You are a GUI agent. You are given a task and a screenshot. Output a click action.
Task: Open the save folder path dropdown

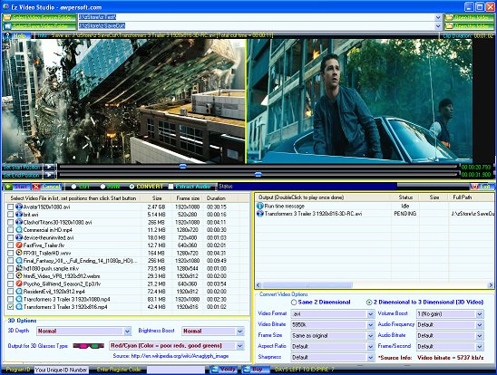pos(438,26)
